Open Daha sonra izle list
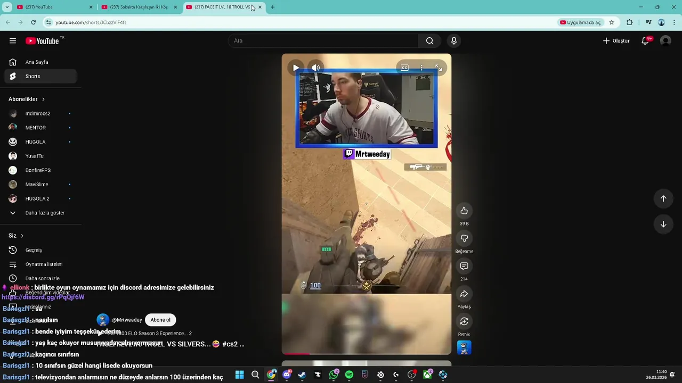This screenshot has width=682, height=383. pos(40,278)
